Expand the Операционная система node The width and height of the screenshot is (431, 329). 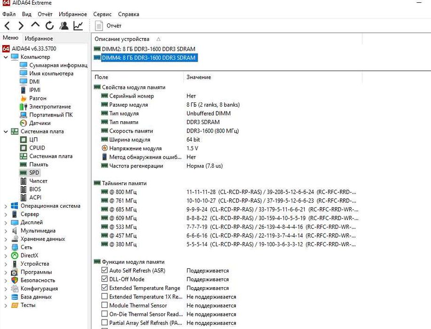point(6,206)
